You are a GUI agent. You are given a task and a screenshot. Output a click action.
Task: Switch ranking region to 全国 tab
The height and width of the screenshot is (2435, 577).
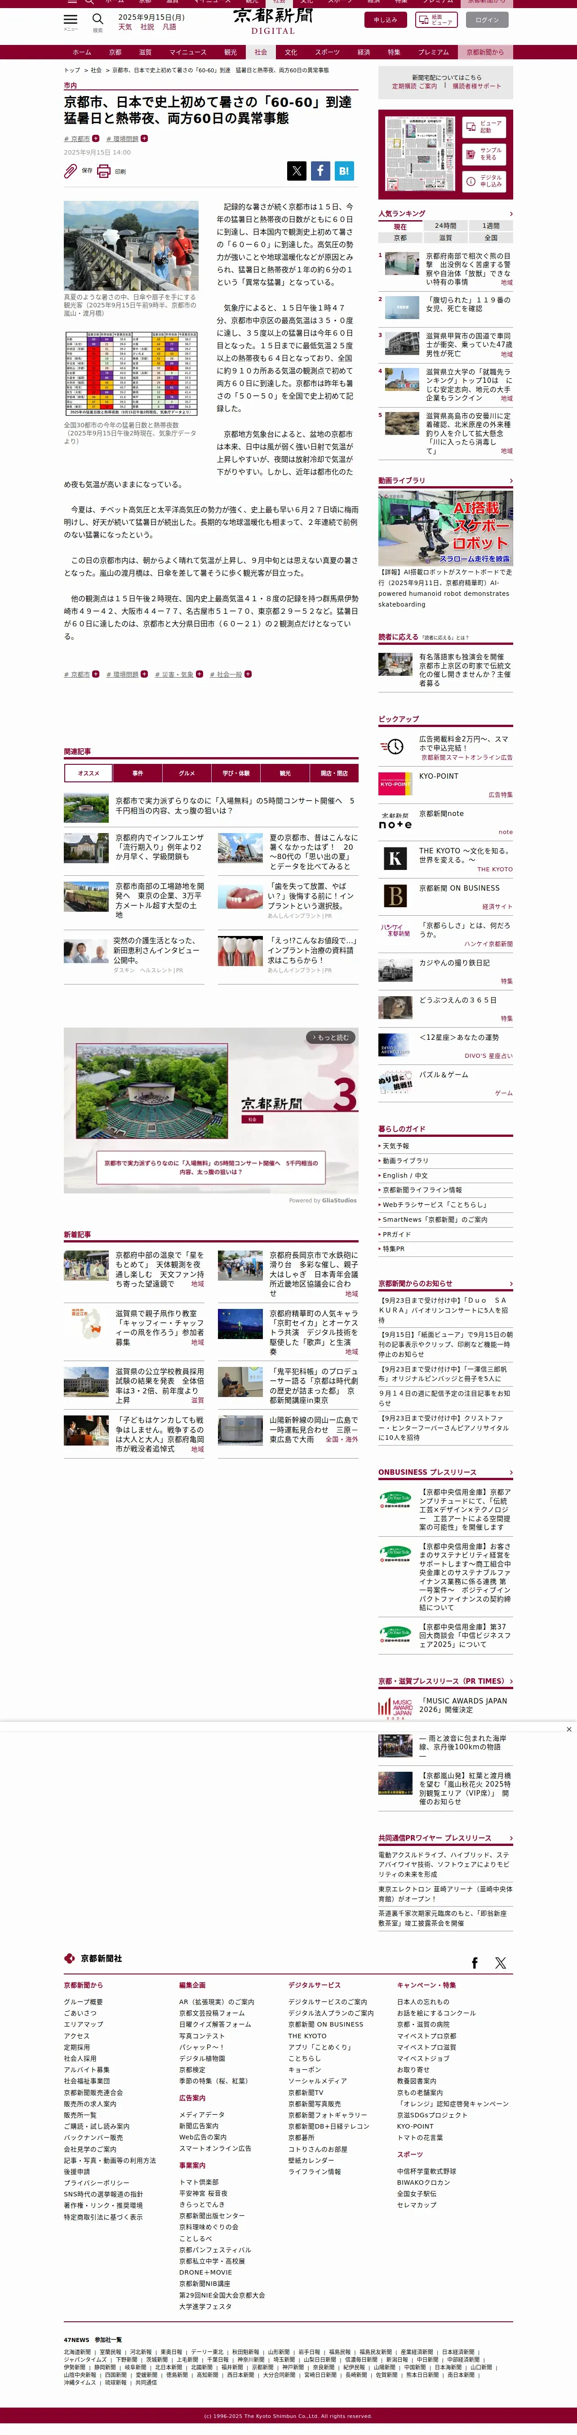[491, 237]
